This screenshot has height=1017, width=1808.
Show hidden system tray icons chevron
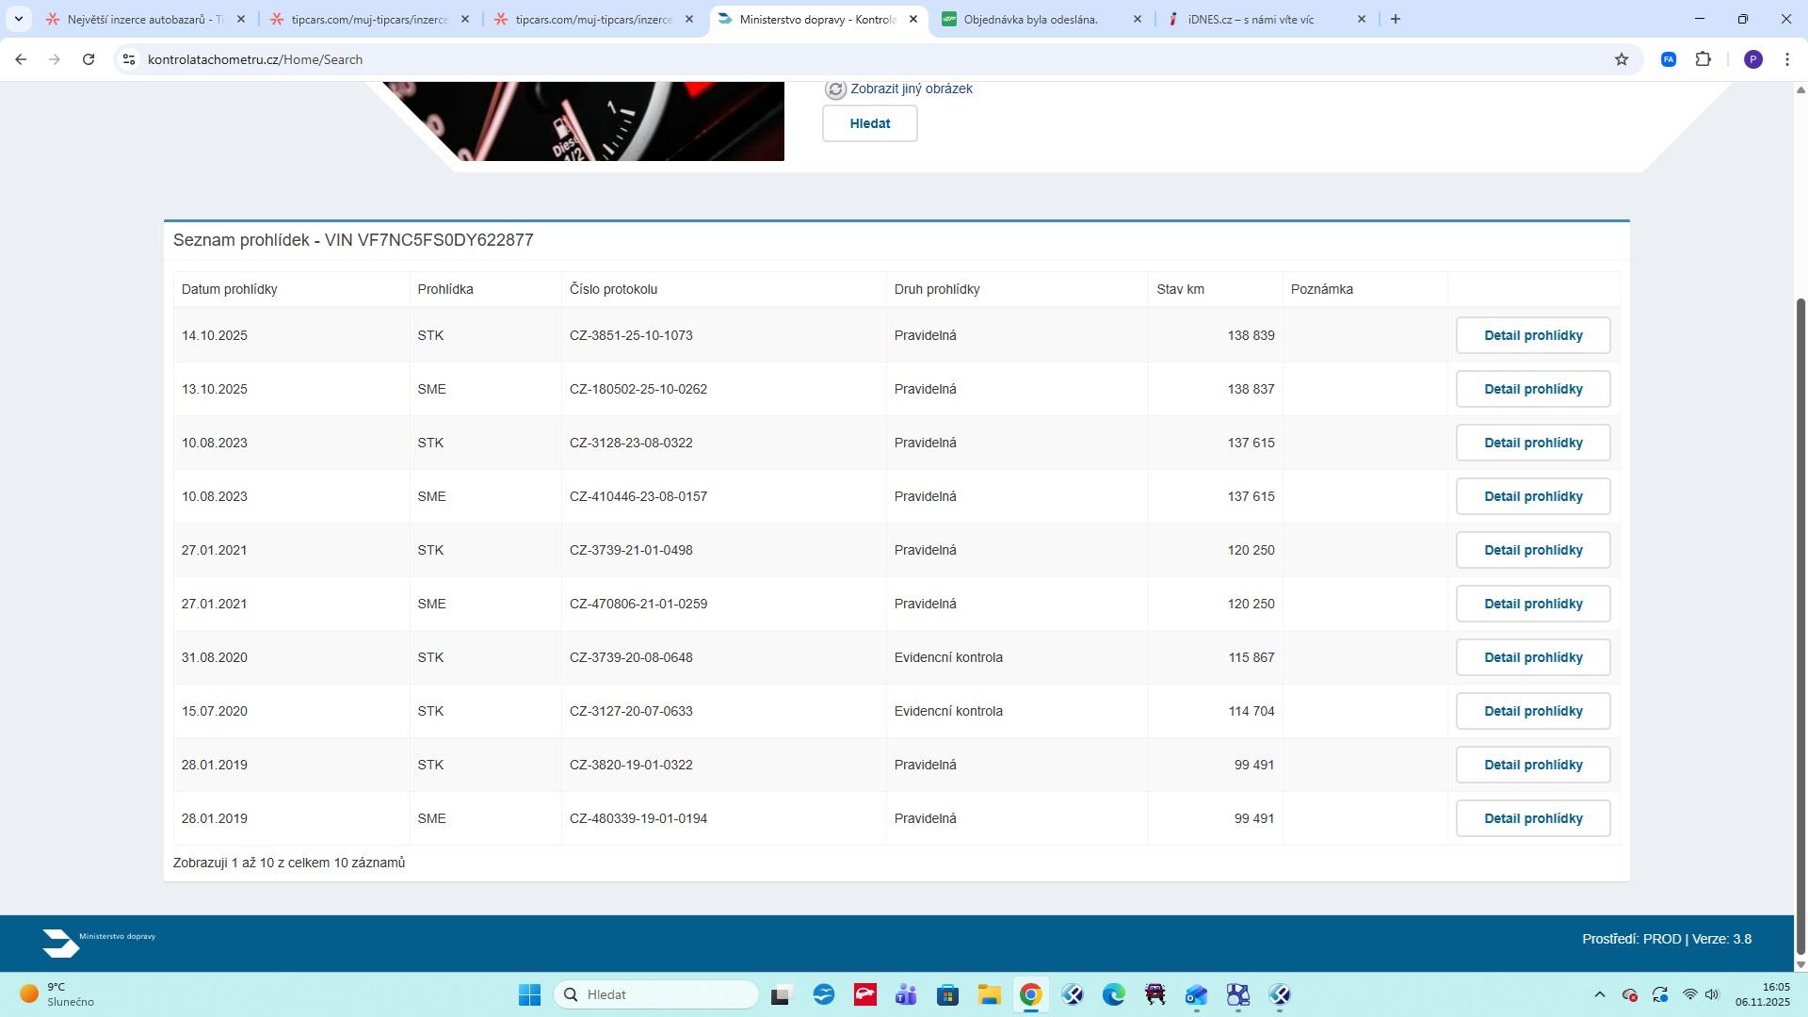click(x=1599, y=994)
